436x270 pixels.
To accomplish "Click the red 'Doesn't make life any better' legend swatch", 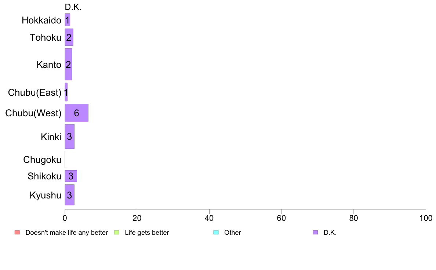I will (x=17, y=233).
